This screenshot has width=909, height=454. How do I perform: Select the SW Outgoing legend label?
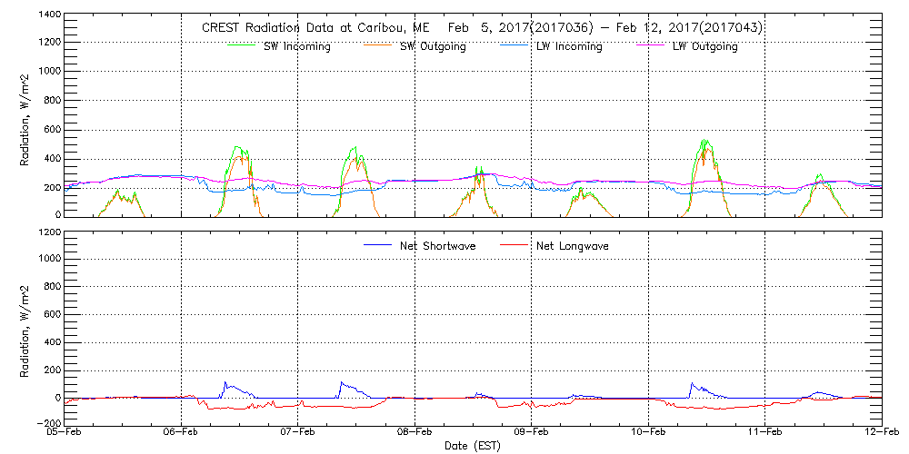pos(433,47)
